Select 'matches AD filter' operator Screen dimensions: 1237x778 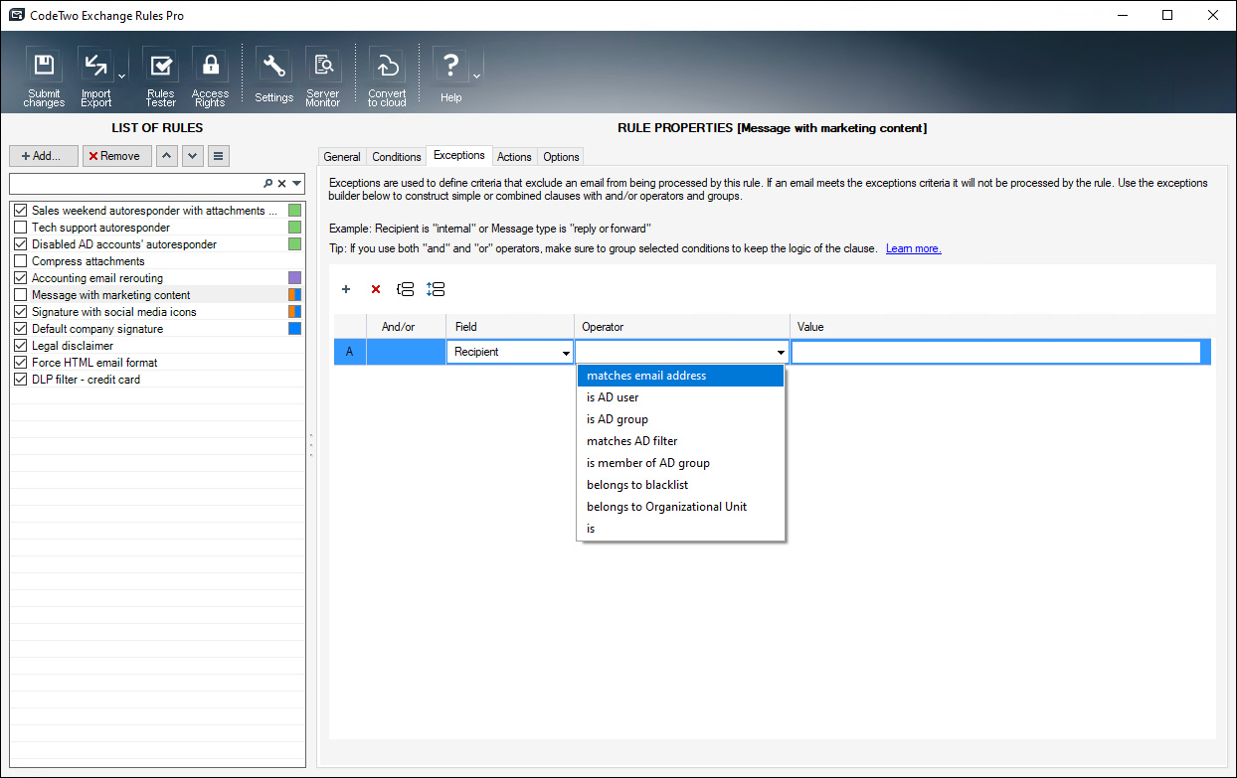(681, 441)
